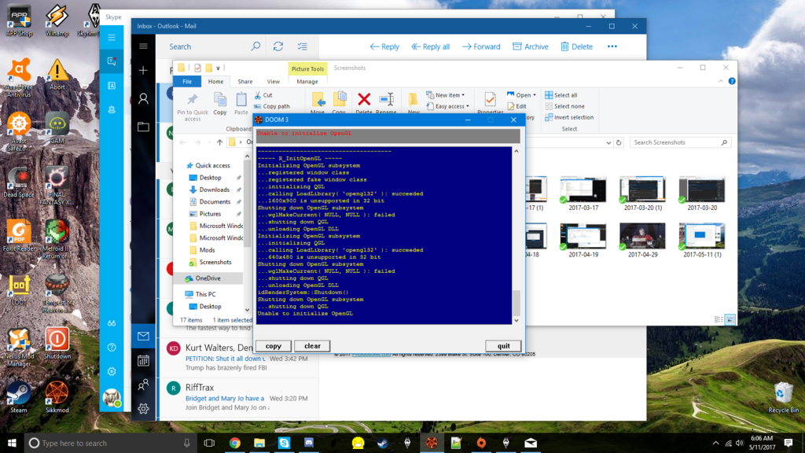Open Skype settings gear in left sidebar
The height and width of the screenshot is (453, 805).
tap(112, 371)
